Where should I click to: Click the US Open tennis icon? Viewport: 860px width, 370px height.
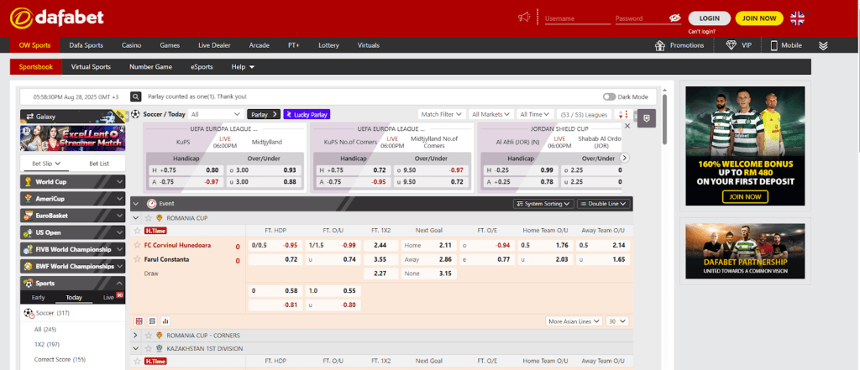(x=28, y=232)
